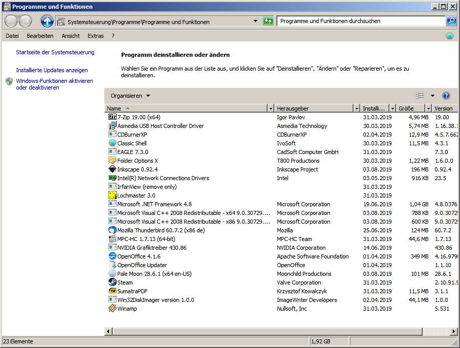
Task: Click install date 19.06.2019
Action: coord(377,204)
